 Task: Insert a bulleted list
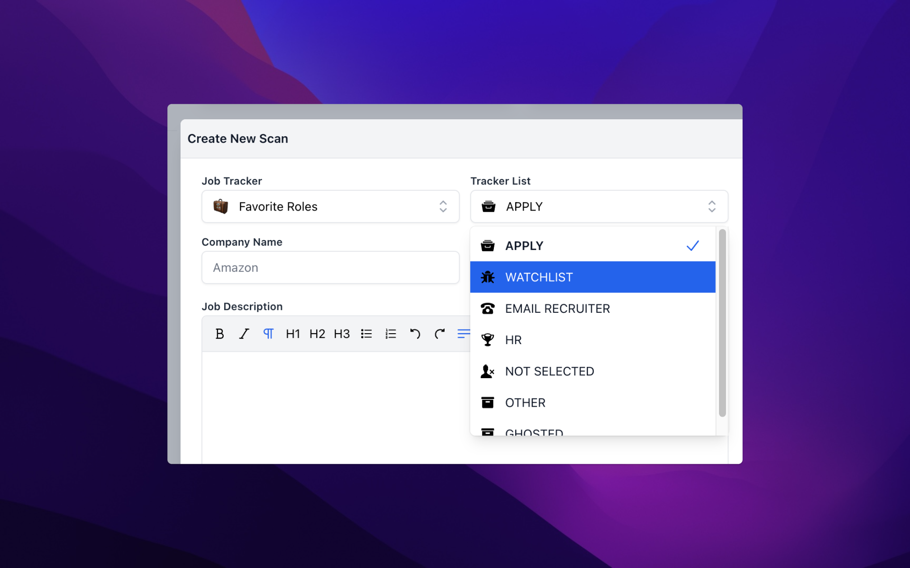pyautogui.click(x=366, y=334)
